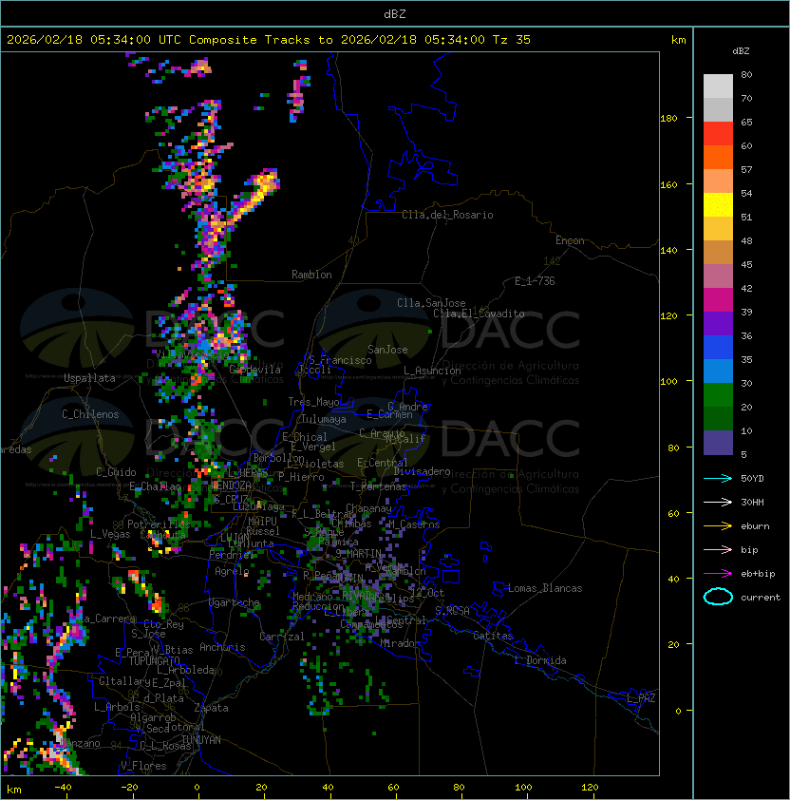Pick the green swatch between 30 and 20 dBZ
This screenshot has width=790, height=800.
click(718, 395)
